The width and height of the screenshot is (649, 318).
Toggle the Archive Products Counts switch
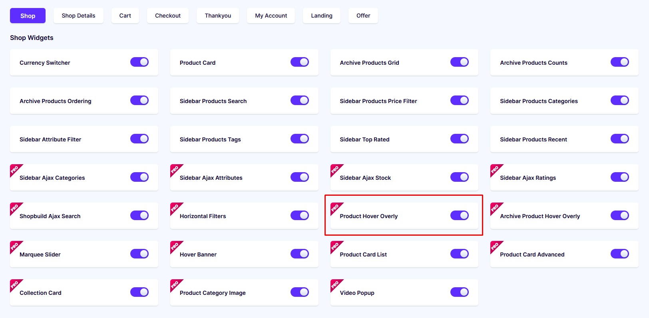(x=620, y=62)
